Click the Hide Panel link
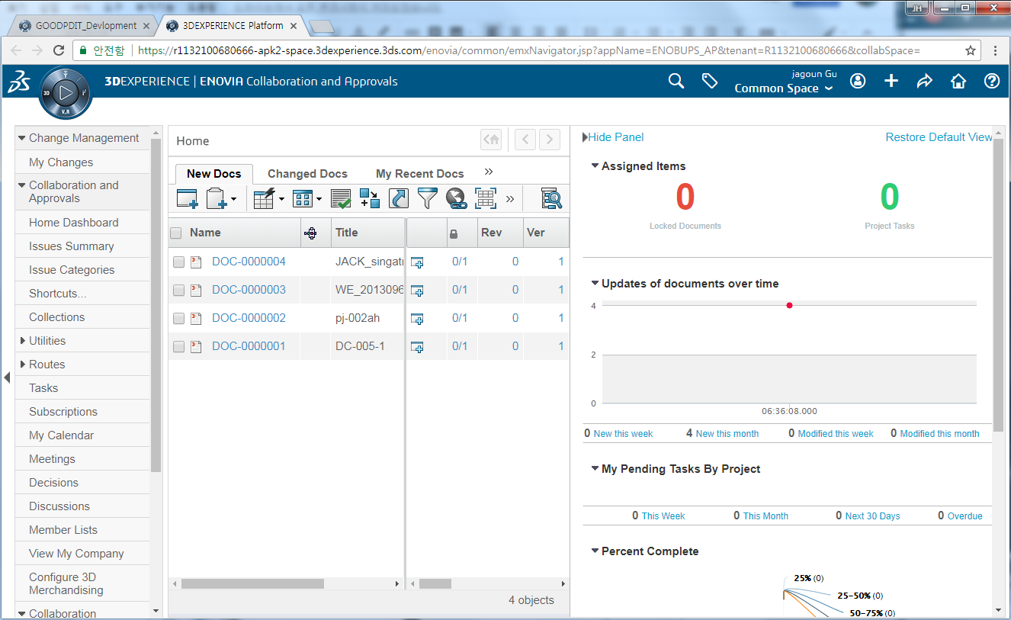 (616, 137)
